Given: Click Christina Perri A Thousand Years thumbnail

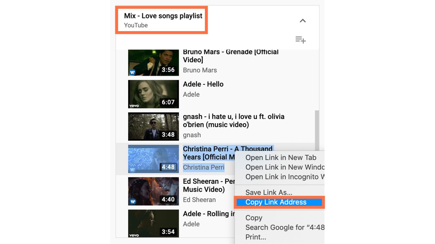Looking at the screenshot, I should tap(153, 159).
